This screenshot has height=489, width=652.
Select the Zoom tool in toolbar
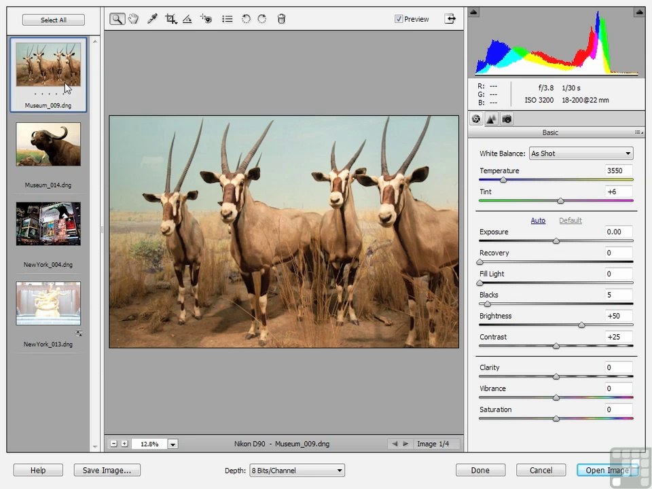tap(117, 19)
